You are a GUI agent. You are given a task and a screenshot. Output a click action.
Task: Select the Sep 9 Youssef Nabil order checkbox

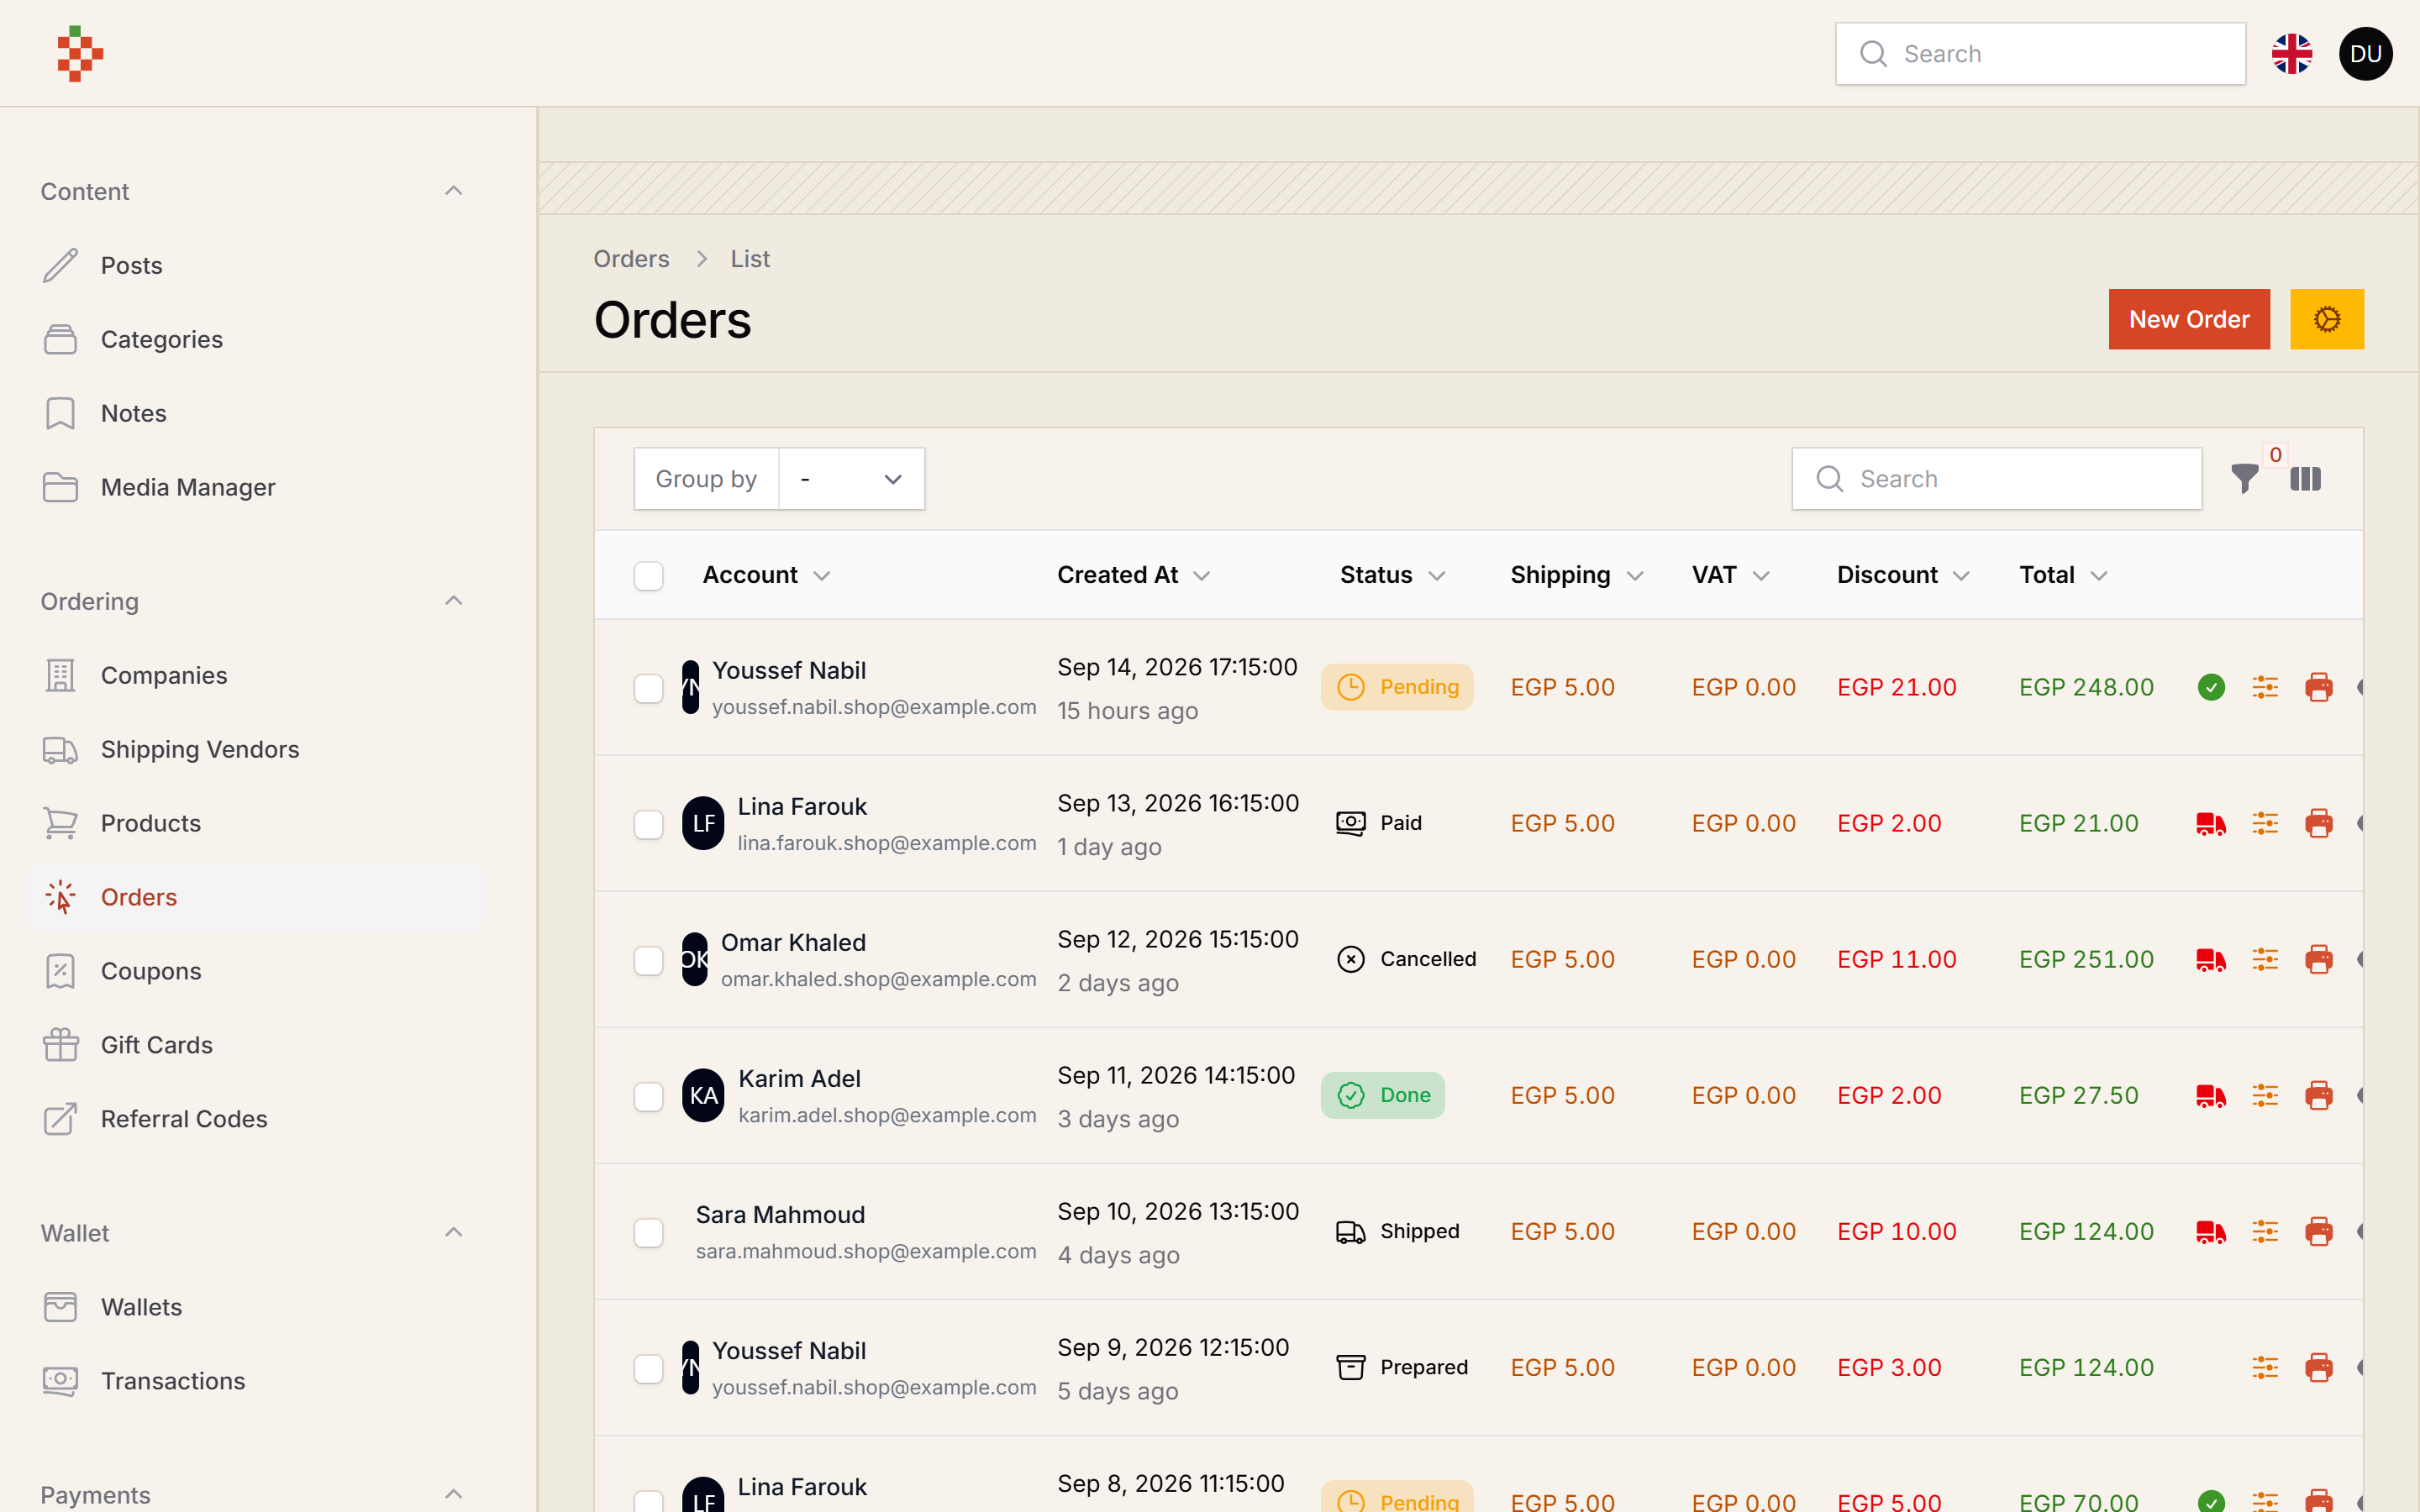[648, 1368]
